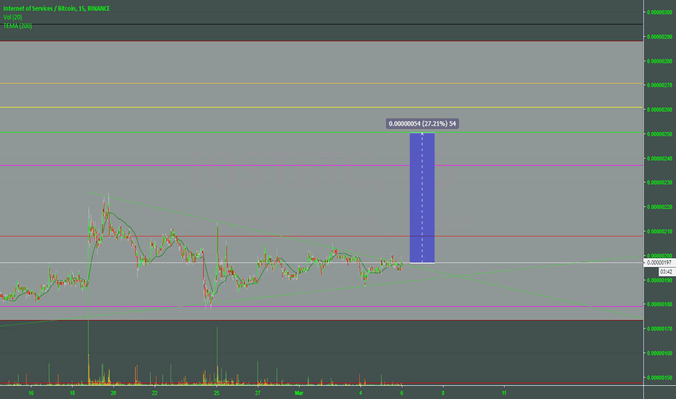Click the 0.00000300 price axis label
Screen dimensions: 676x399
click(x=659, y=12)
